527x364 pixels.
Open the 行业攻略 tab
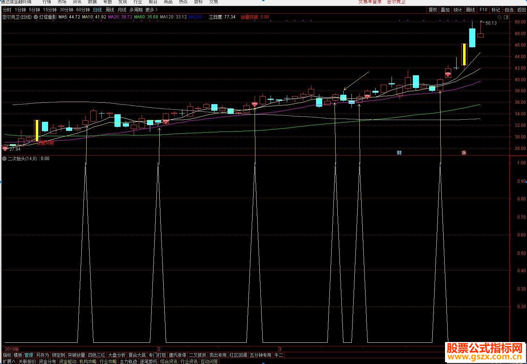point(108,361)
